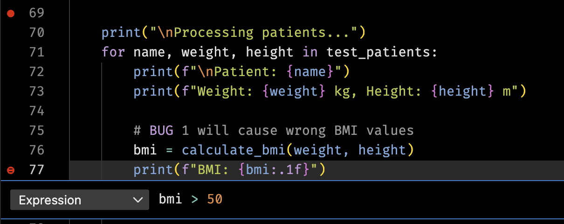This screenshot has height=224, width=564.
Task: Click line number 76 in the gutter
Action: click(x=36, y=150)
